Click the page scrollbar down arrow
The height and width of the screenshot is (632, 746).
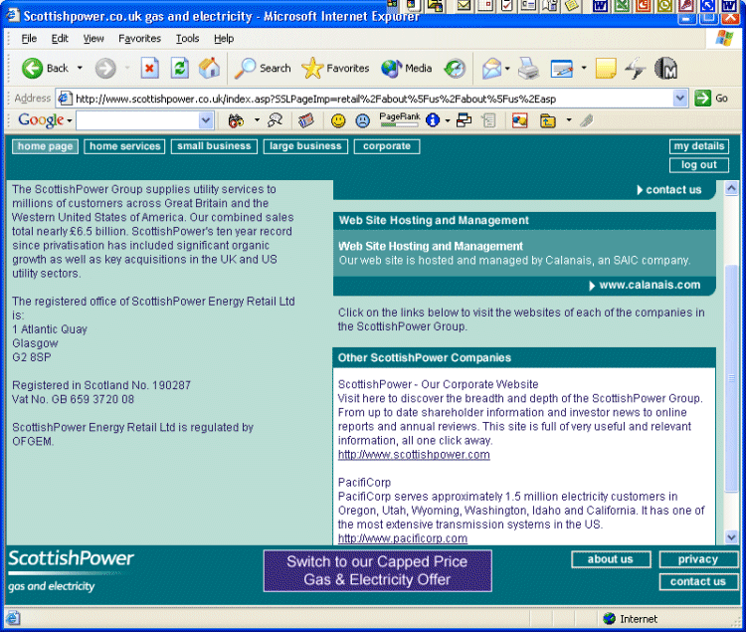(731, 537)
